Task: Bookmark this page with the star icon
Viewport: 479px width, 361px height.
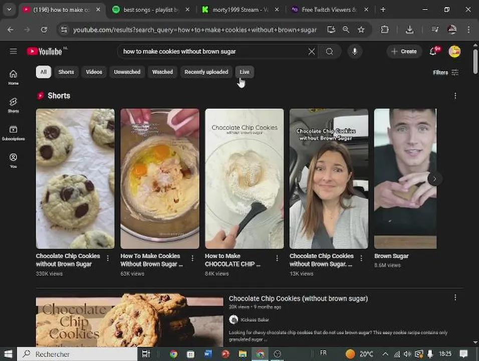Action: [361, 30]
